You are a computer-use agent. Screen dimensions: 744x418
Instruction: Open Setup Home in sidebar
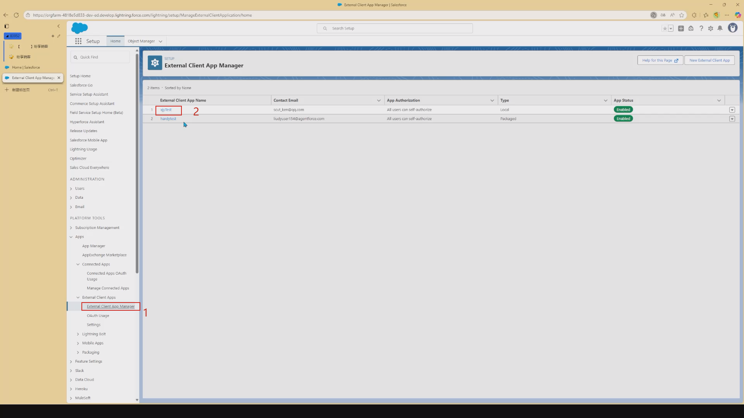[80, 76]
